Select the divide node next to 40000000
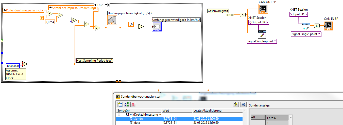Image resolution: width=343 pixels, height=125 pixels. (x=25, y=64)
